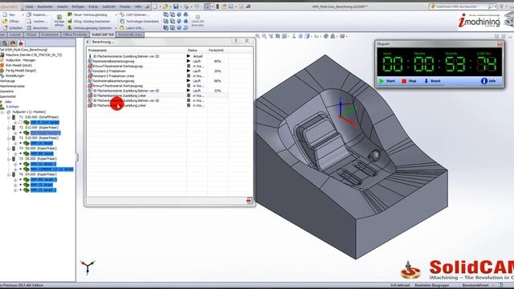
Task: Switch to the SolidCAM Jobs tab
Action: point(130,35)
